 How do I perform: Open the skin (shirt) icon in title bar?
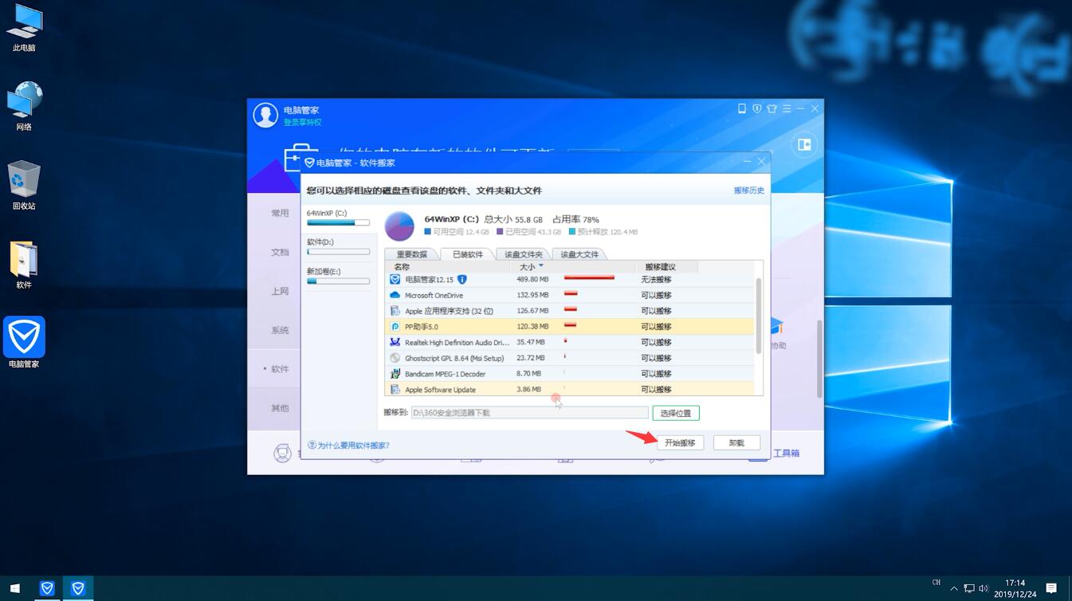772,108
